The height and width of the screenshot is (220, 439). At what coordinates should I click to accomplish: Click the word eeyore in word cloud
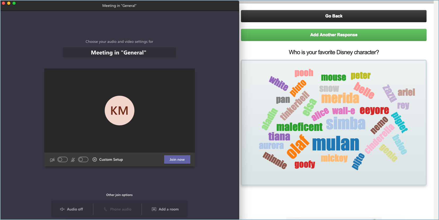pyautogui.click(x=374, y=110)
